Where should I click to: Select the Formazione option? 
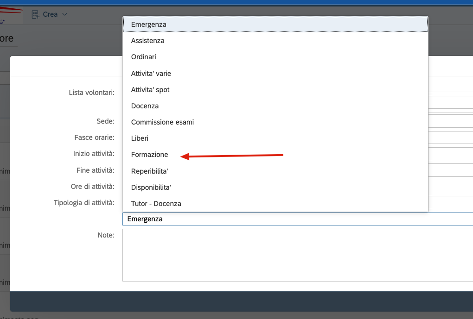149,155
